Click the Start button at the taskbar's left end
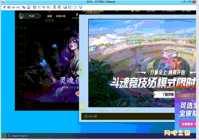Image resolution: width=199 pixels, height=140 pixels. click(x=4, y=136)
